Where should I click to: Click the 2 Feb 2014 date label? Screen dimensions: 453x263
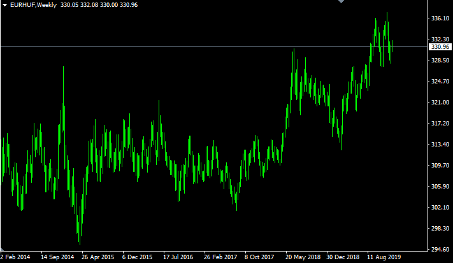point(15,257)
